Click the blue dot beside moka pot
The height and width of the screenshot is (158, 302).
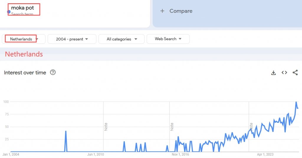9,12
